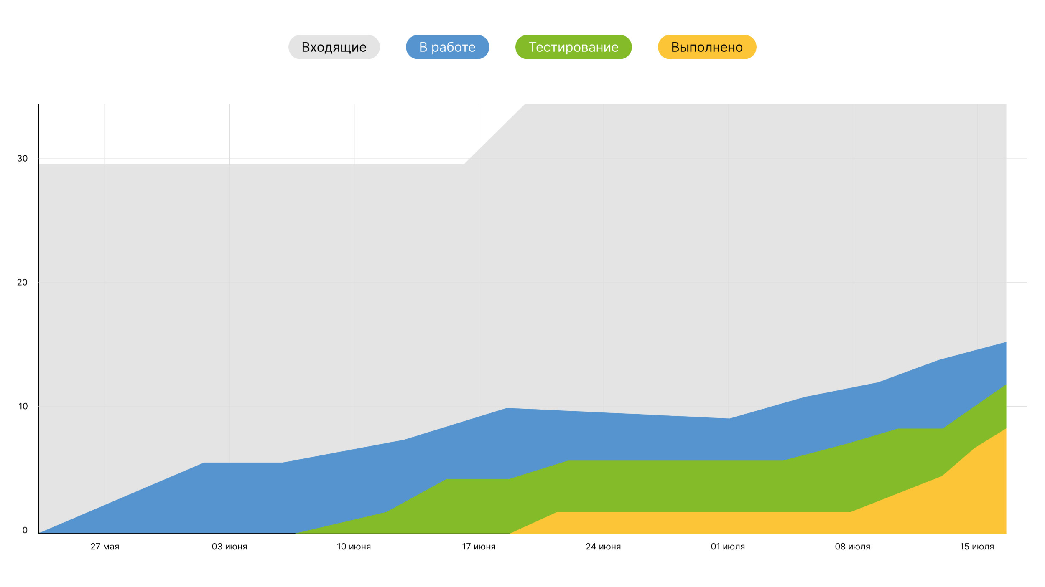Click the 30 value on the vertical axis
The image size is (1045, 587).
pyautogui.click(x=22, y=159)
